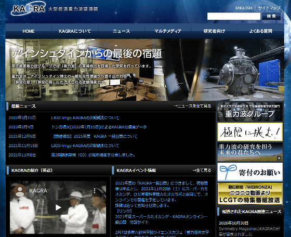Open the 第3期観測期間 (O3) results news
Viewport: 291px width, 237px height.
[93, 155]
